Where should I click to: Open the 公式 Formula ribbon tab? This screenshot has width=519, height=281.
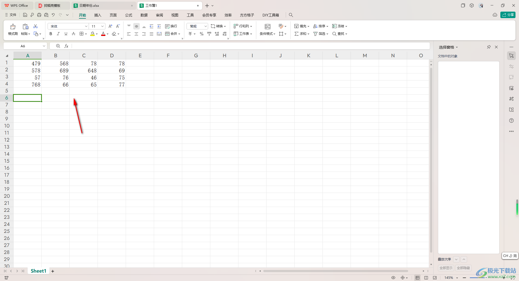(129, 15)
